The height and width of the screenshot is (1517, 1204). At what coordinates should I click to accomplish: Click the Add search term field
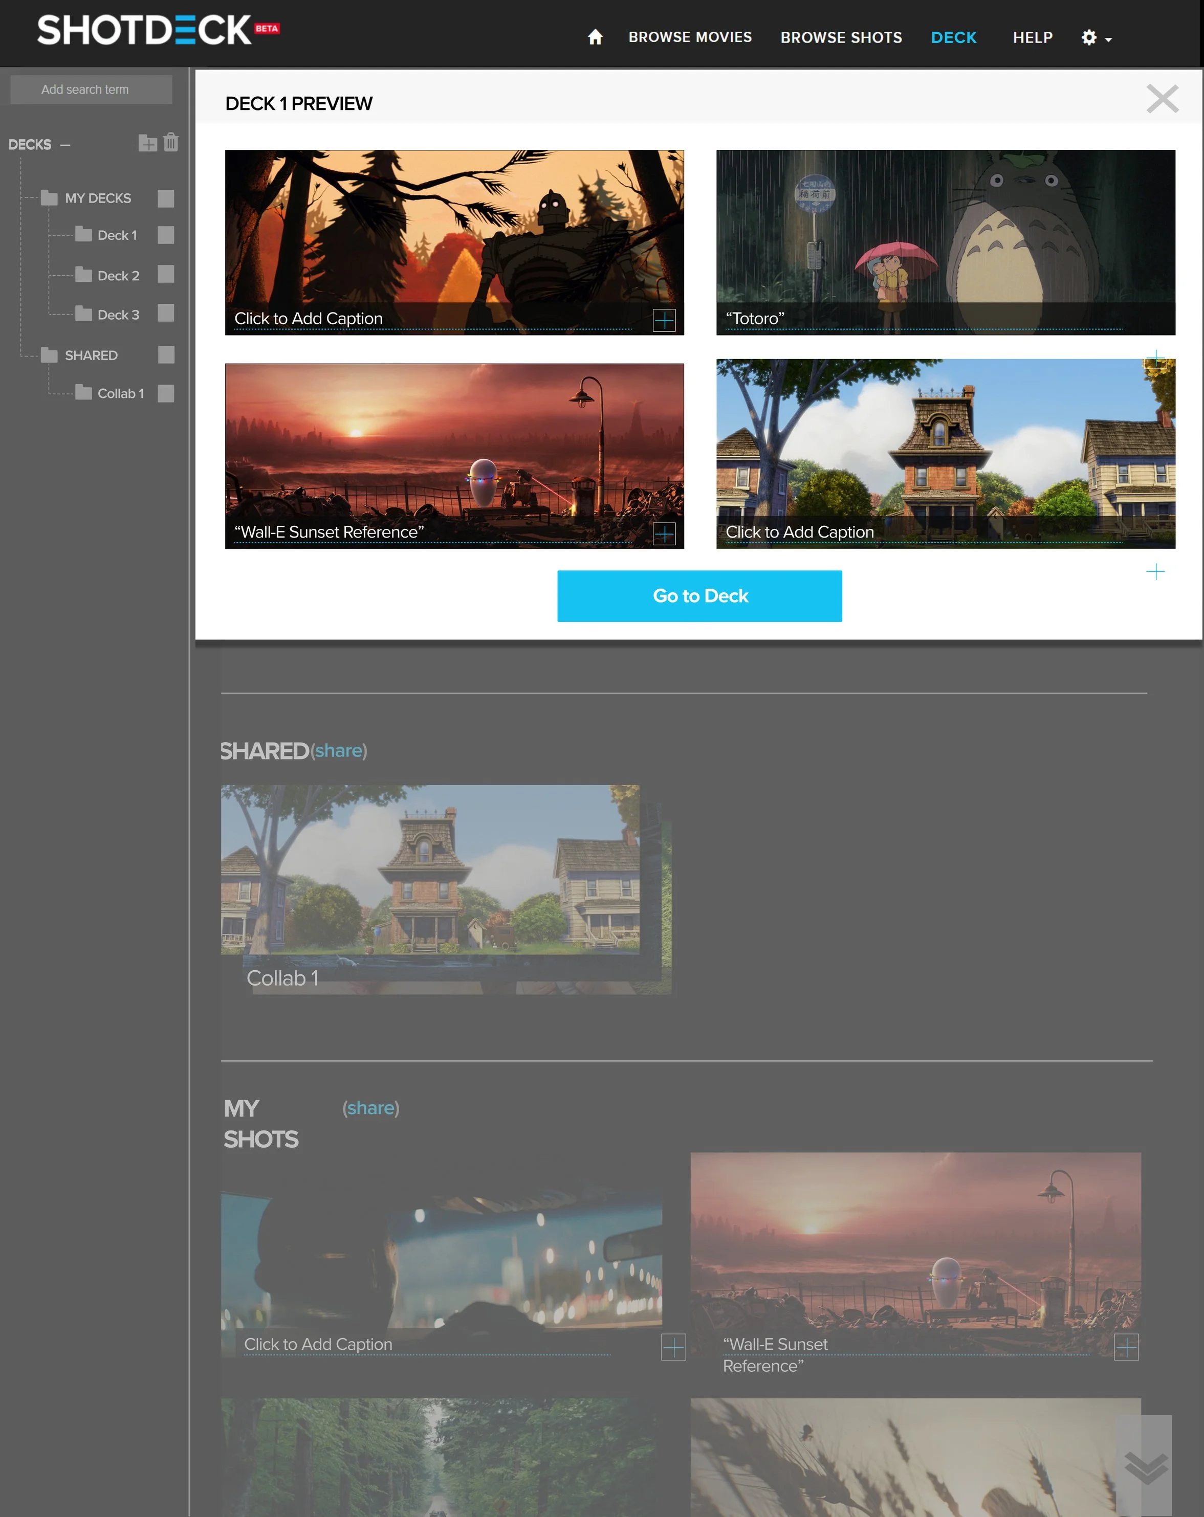91,90
